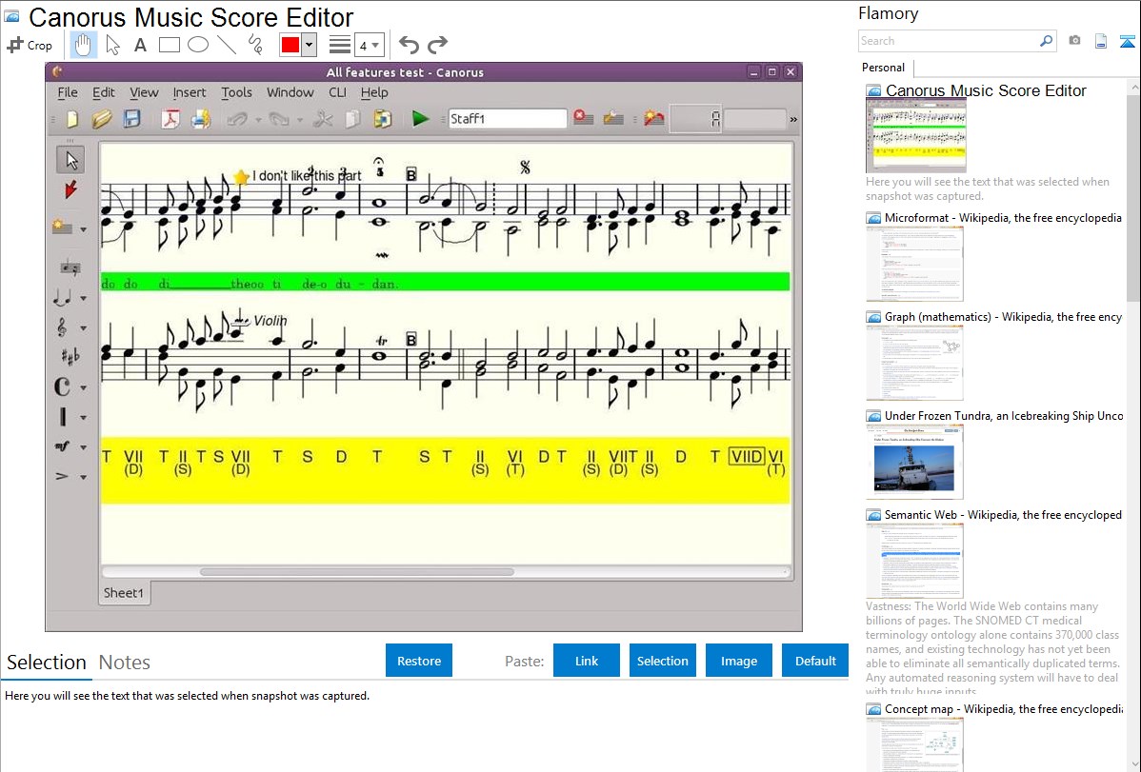Viewport: 1141px width, 772px height.
Task: Open time signature dropdown arrow
Action: 83,387
